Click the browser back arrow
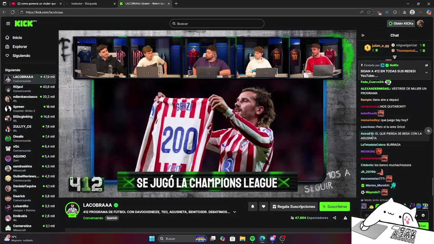This screenshot has height=244, width=434. (4, 12)
